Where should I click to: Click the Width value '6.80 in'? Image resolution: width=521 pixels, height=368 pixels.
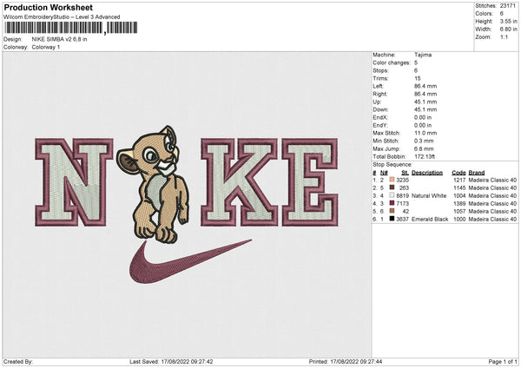508,30
